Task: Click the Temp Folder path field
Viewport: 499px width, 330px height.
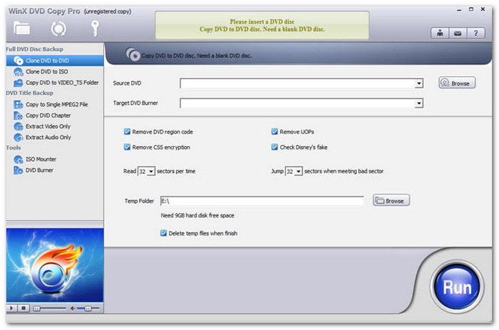Action: 262,201
